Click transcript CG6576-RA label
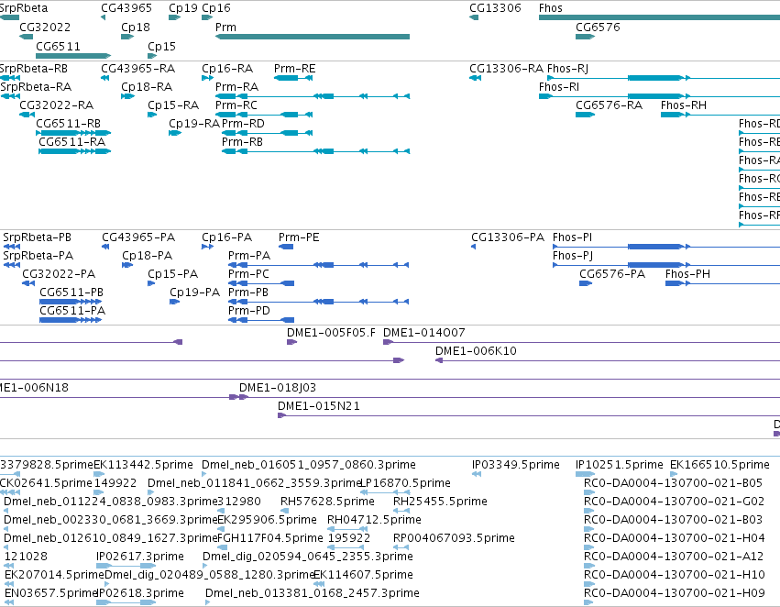The height and width of the screenshot is (607, 780). (x=609, y=105)
